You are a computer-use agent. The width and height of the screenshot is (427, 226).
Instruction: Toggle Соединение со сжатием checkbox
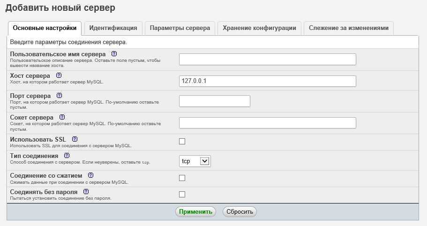[x=182, y=178]
